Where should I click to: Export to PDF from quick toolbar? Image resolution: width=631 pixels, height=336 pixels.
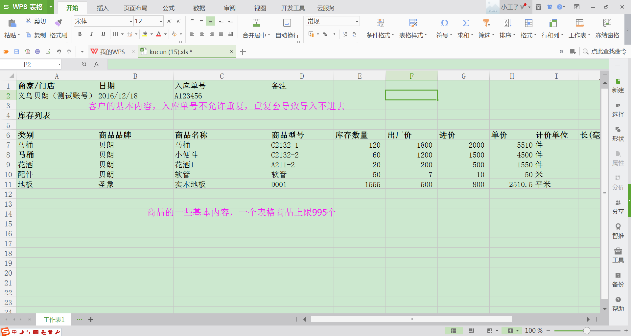[x=27, y=52]
